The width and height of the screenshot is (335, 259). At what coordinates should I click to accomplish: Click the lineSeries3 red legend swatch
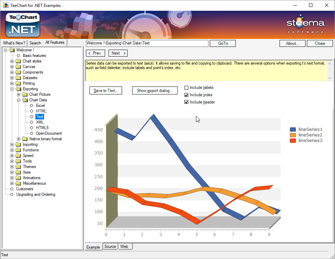tap(293, 141)
